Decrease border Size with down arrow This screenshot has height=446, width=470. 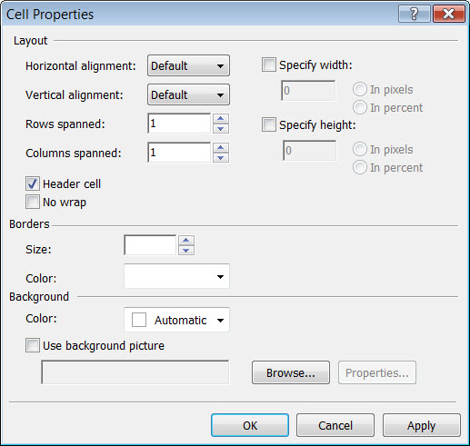186,251
